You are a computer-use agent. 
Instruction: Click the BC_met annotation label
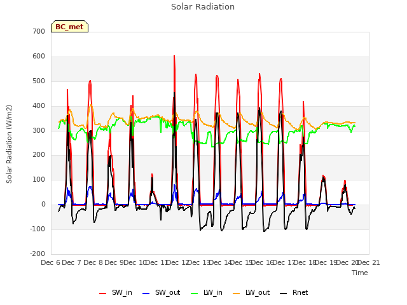coord(69,27)
